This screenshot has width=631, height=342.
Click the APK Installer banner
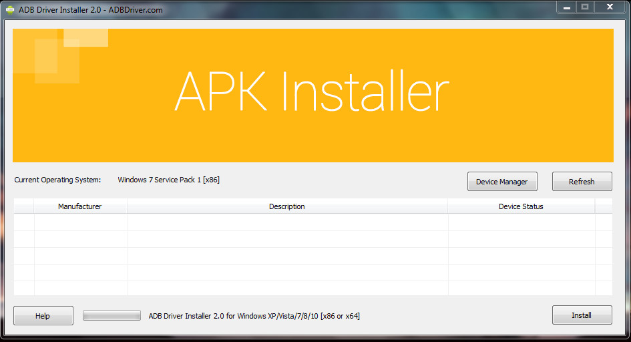(312, 96)
